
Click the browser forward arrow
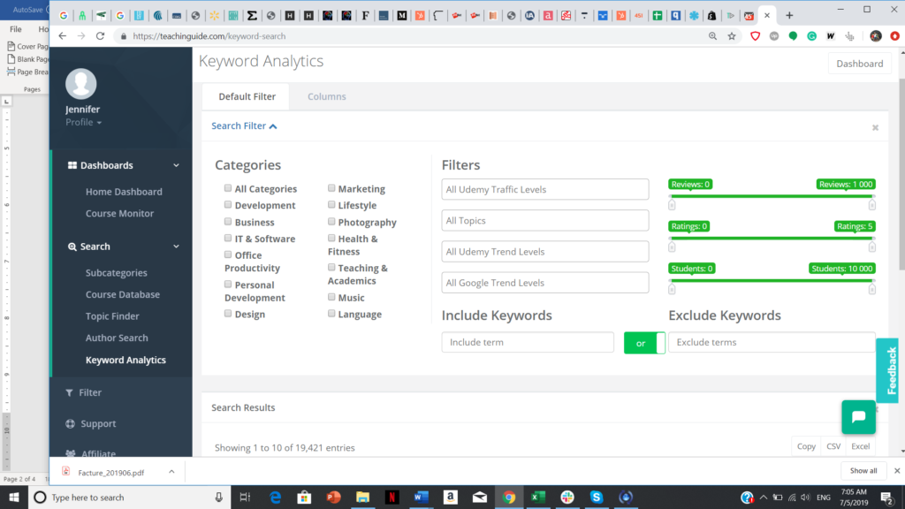click(x=81, y=35)
